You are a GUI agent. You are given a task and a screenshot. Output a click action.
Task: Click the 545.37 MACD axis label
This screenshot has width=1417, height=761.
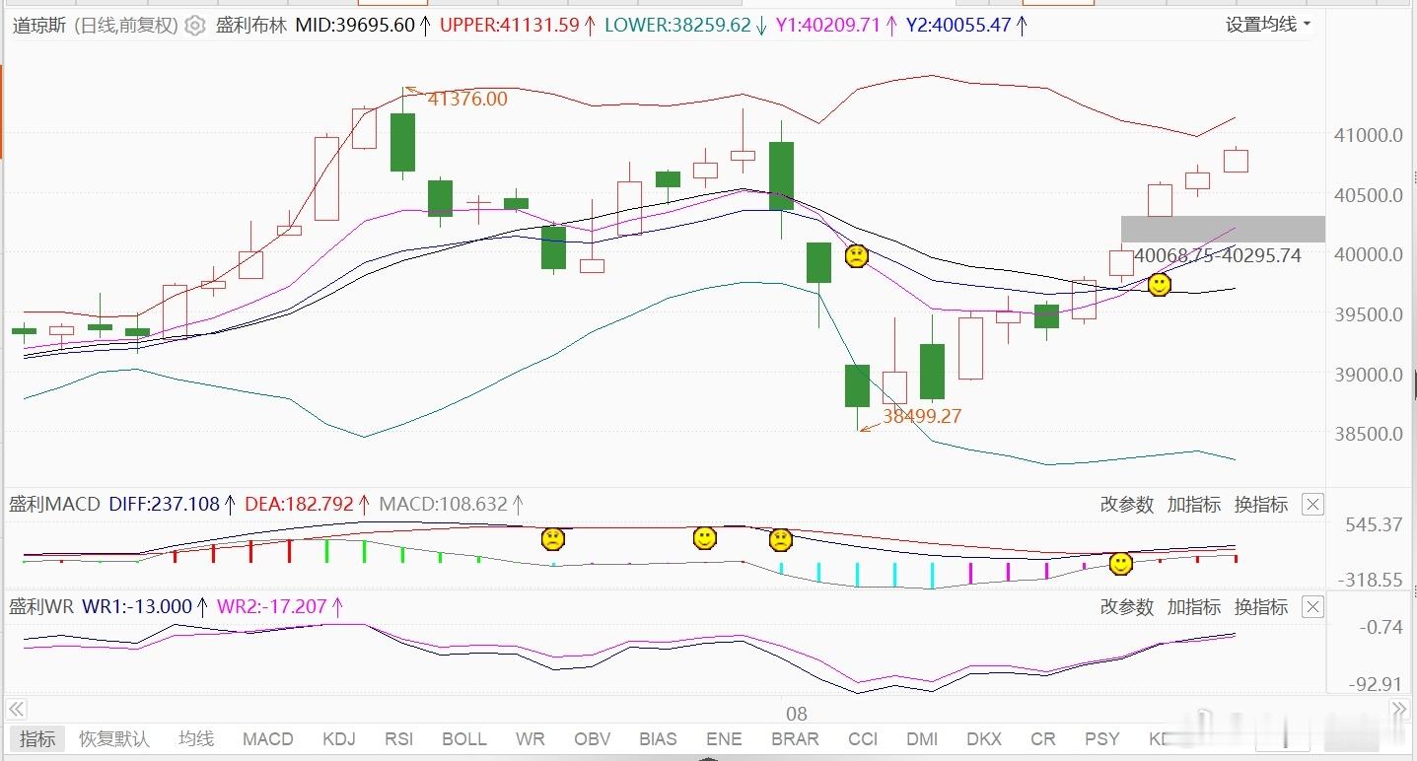pos(1373,524)
